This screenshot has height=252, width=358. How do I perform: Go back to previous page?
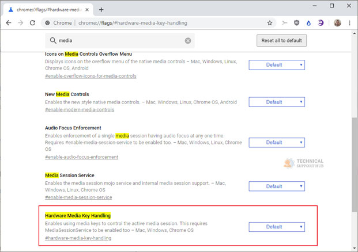click(x=9, y=23)
